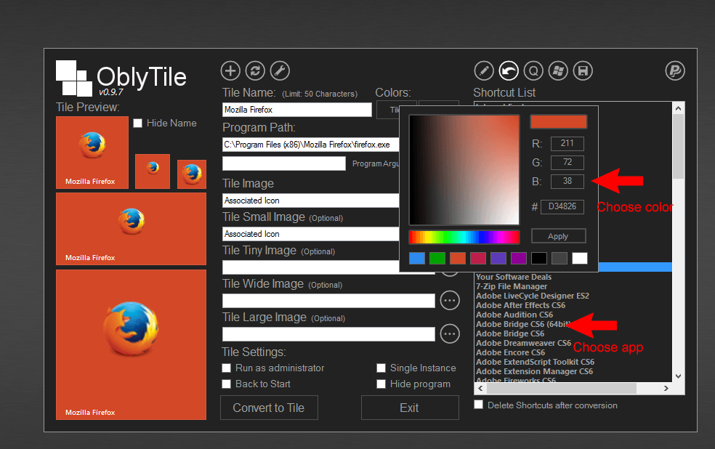Click the PayPal donate icon
The image size is (715, 449).
[675, 70]
